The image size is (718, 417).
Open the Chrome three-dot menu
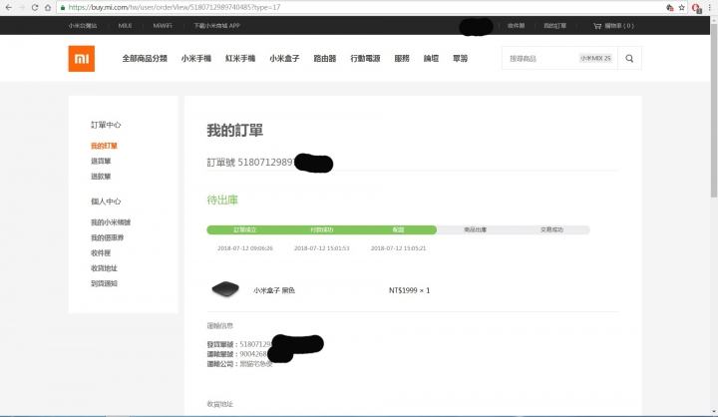click(710, 7)
